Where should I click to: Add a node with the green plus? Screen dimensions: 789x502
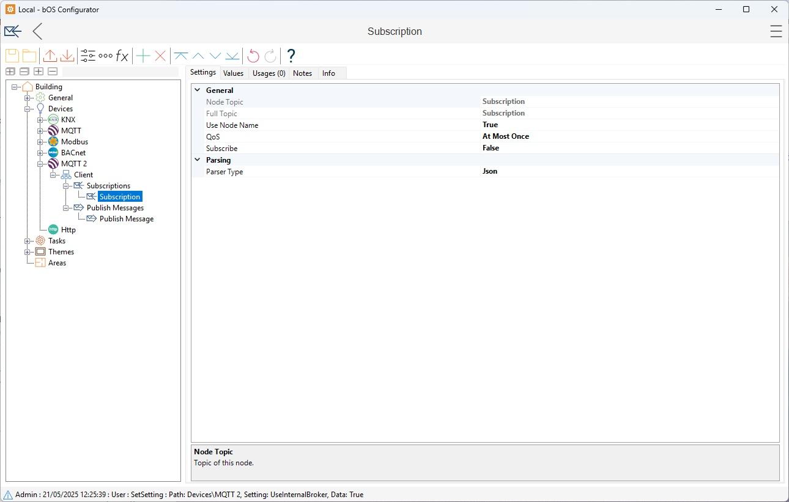pyautogui.click(x=143, y=56)
